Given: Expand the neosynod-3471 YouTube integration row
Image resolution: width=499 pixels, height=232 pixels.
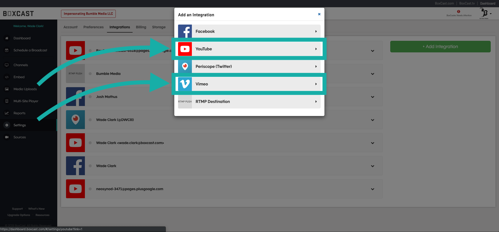Looking at the screenshot, I should (372, 189).
